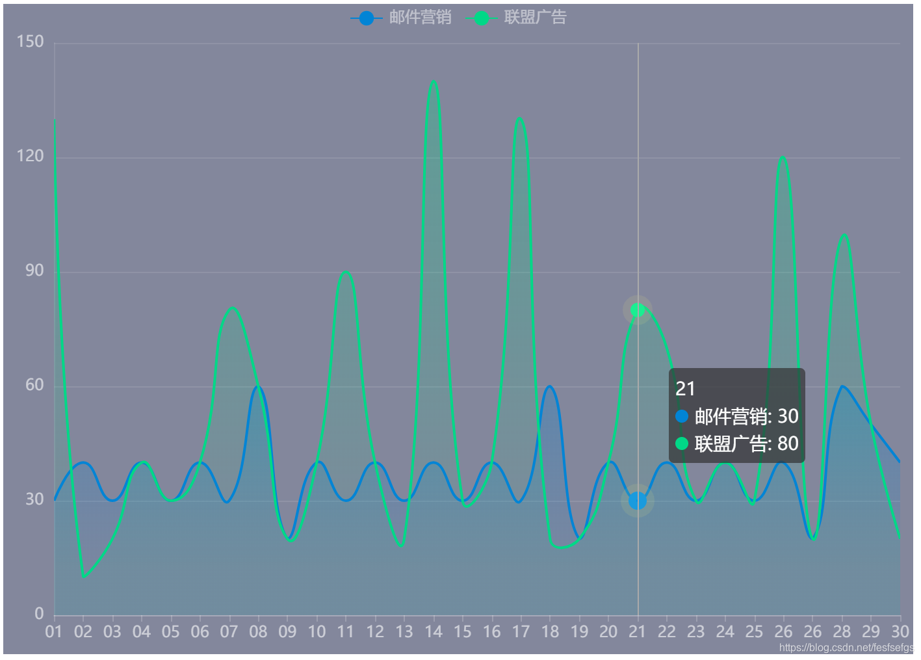Click x-axis label 17
This screenshot has width=921, height=660.
click(x=521, y=631)
